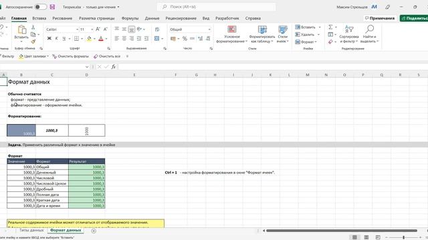
Task: Decrease font size with the smaller A icon
Action: pos(106,29)
